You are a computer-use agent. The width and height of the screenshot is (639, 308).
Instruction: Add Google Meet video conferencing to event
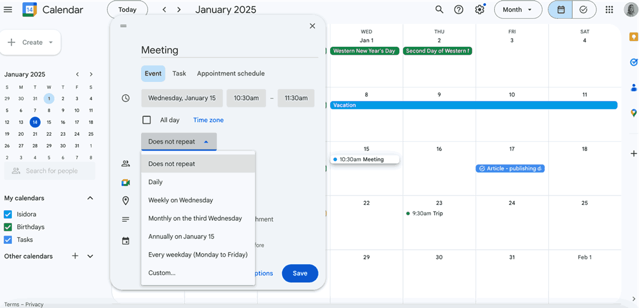pyautogui.click(x=126, y=182)
